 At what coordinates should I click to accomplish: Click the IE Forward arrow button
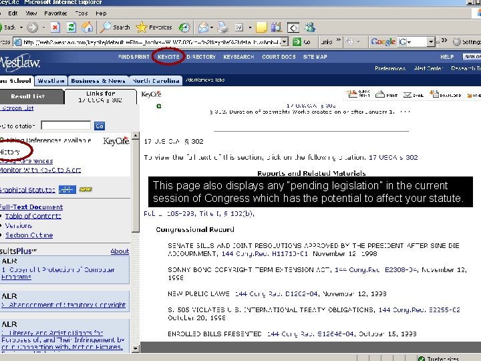pyautogui.click(x=32, y=27)
